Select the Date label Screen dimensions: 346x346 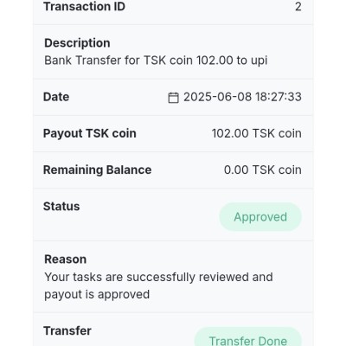[x=56, y=97]
